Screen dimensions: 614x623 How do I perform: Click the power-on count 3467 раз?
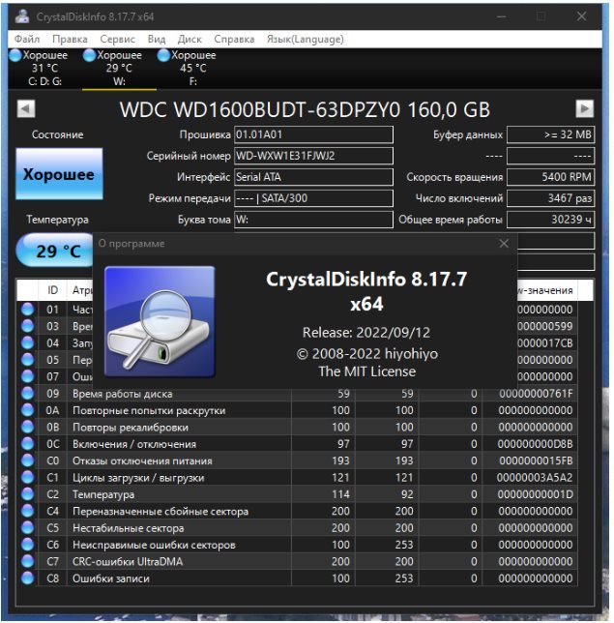point(550,198)
